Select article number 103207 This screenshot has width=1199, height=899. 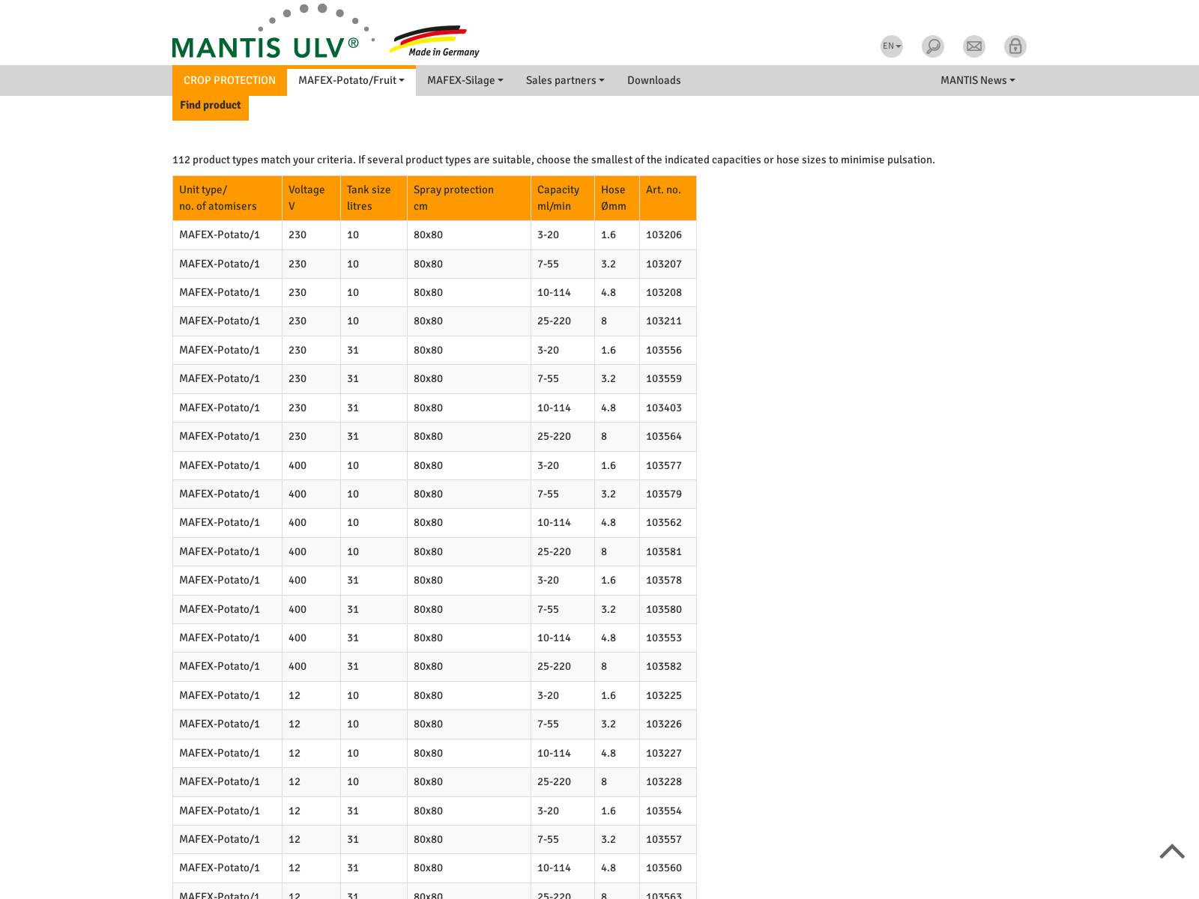(664, 264)
